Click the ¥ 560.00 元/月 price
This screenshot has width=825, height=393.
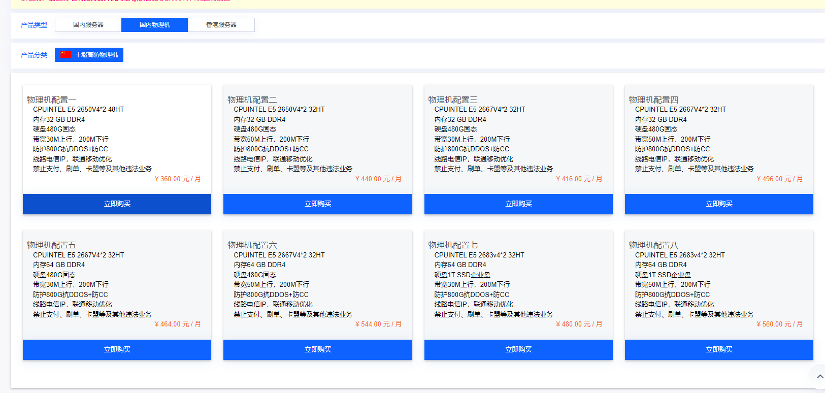coord(779,324)
